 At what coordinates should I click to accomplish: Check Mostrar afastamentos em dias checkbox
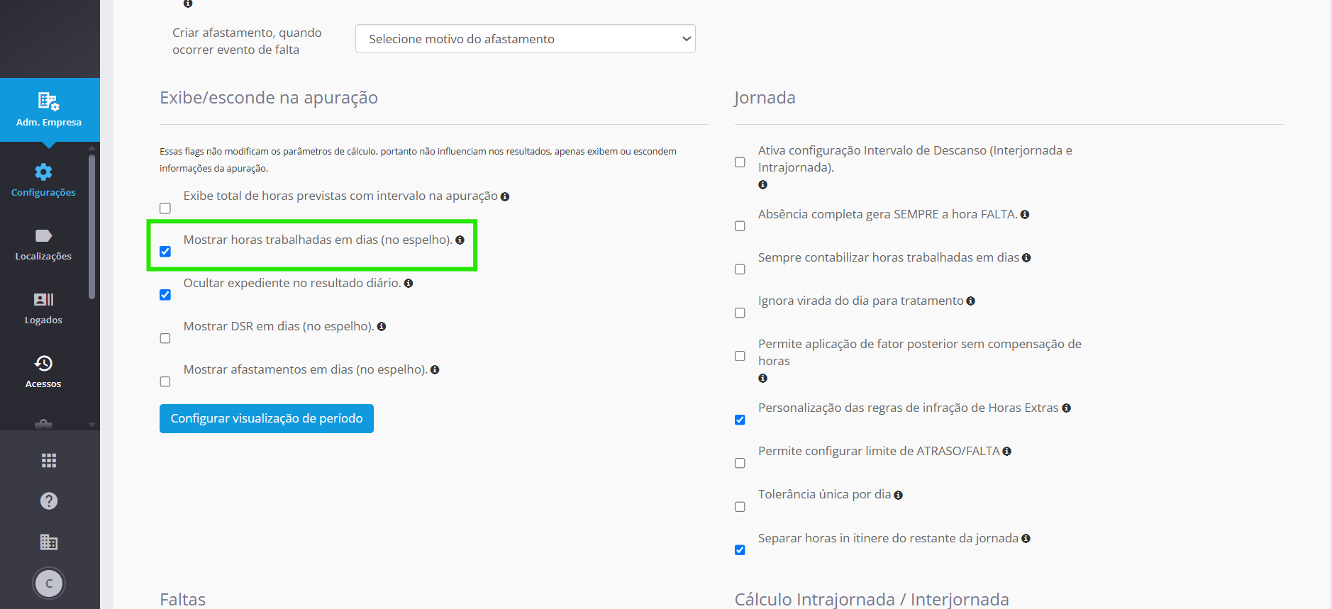click(x=165, y=382)
